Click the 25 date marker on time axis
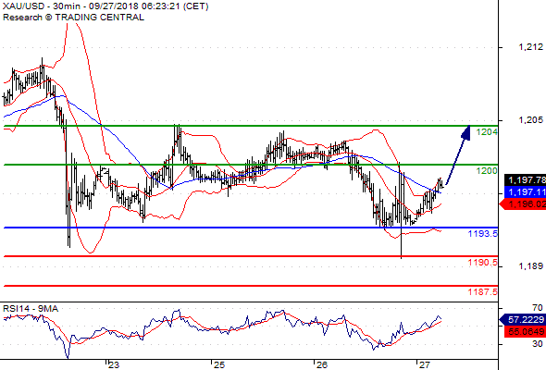The image size is (546, 370). click(x=219, y=364)
